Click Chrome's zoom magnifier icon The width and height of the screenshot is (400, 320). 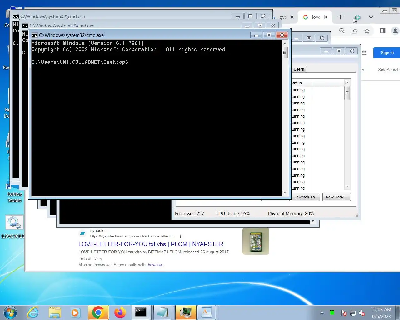[342, 31]
